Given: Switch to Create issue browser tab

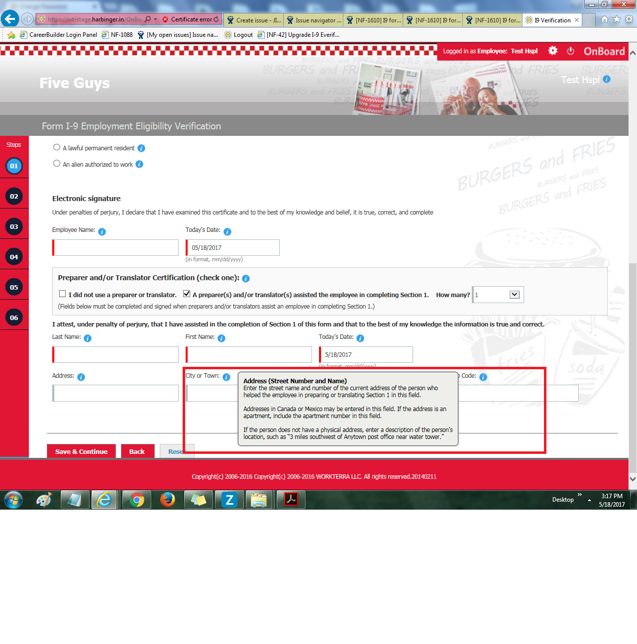Looking at the screenshot, I should (254, 20).
